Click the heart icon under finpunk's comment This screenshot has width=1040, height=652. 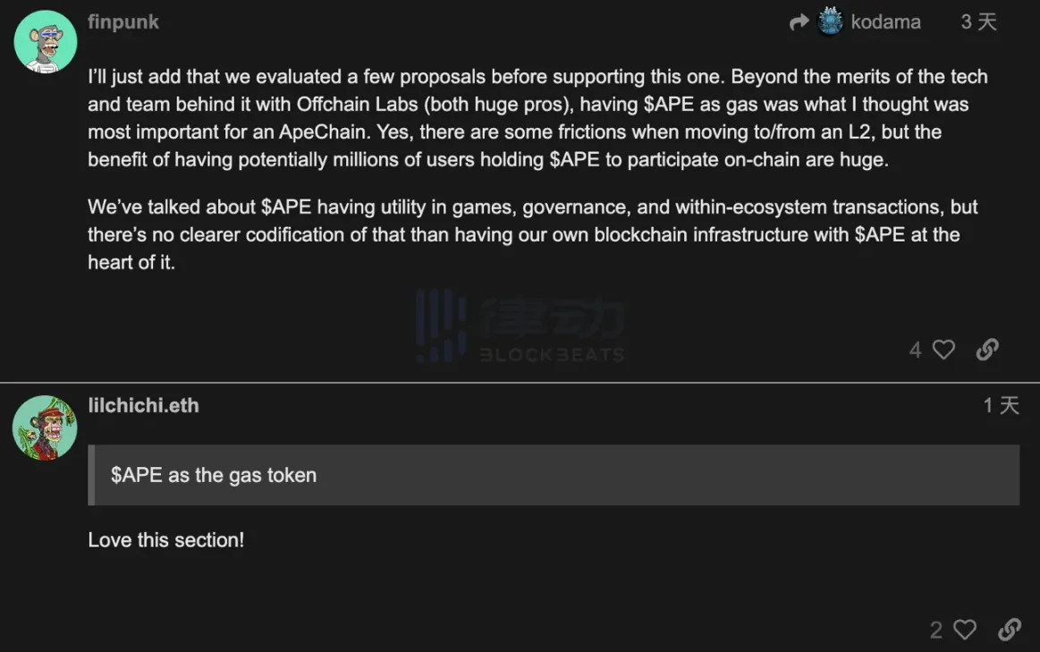pos(943,350)
